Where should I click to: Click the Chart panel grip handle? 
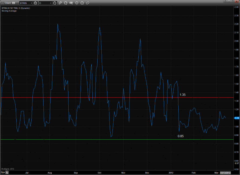(2, 3)
